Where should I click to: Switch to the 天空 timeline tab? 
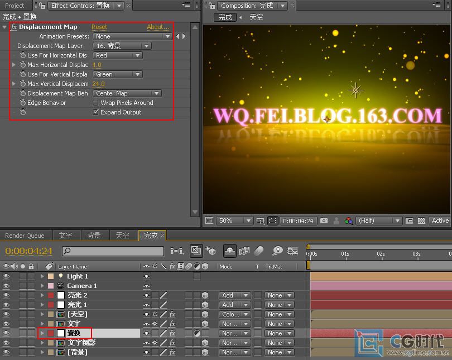click(x=122, y=236)
